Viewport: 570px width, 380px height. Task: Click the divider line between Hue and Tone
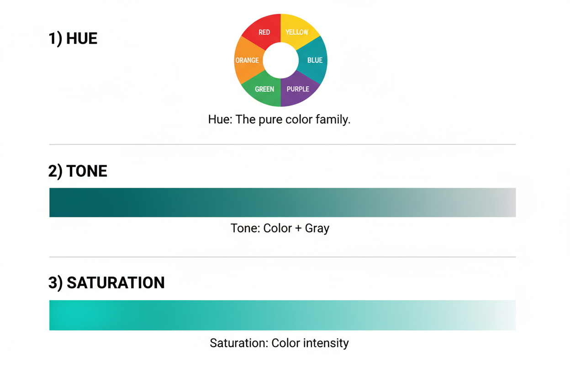(282, 144)
